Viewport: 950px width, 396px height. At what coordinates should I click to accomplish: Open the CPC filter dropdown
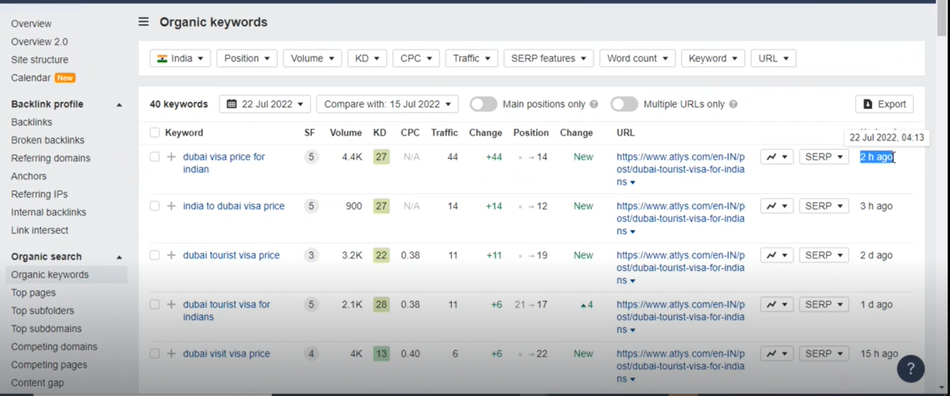pos(416,58)
